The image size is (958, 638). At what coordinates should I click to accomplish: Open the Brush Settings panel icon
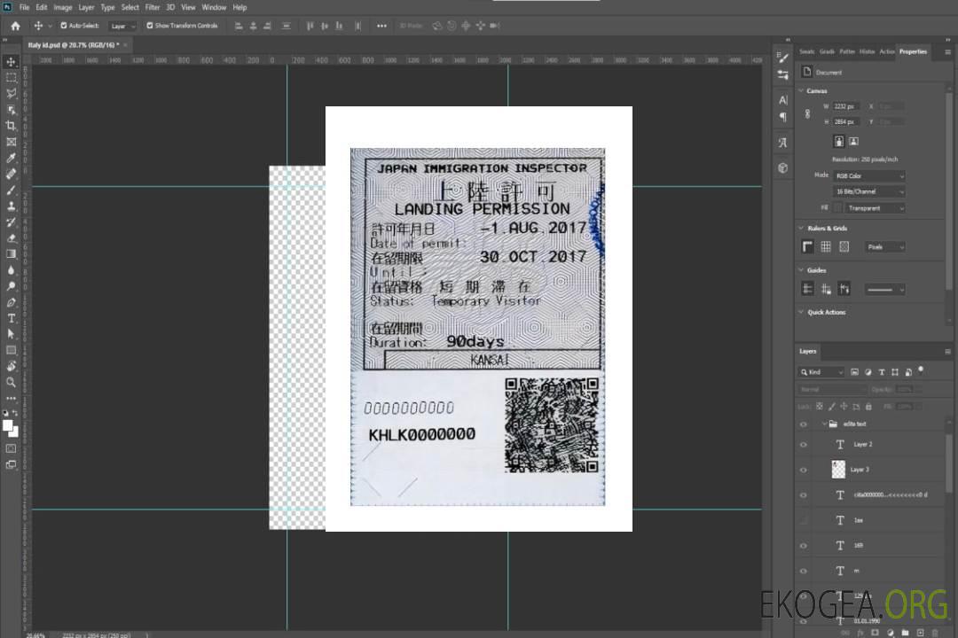[783, 58]
